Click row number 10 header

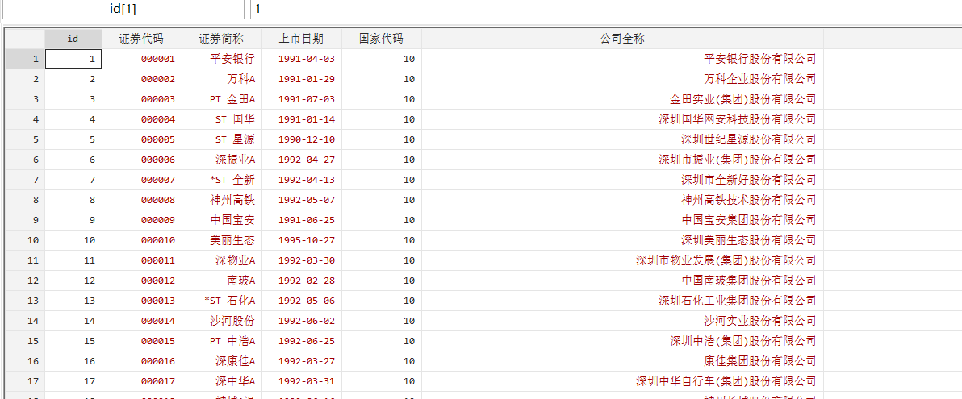point(25,240)
